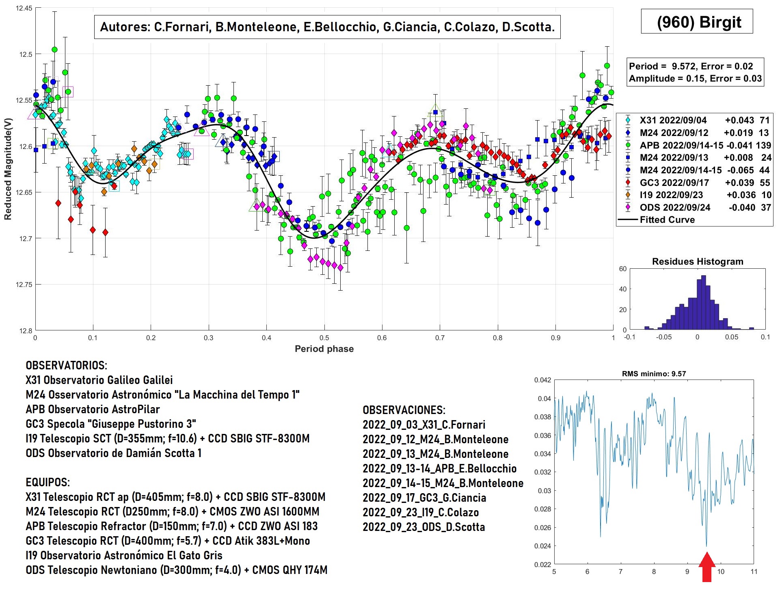Click the 'EQUIPOS:' heading
The width and height of the screenshot is (780, 591).
pos(48,482)
